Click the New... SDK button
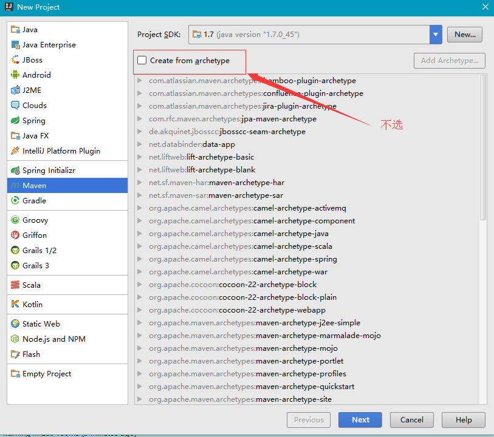Viewport: 494px width, 437px height. click(465, 35)
